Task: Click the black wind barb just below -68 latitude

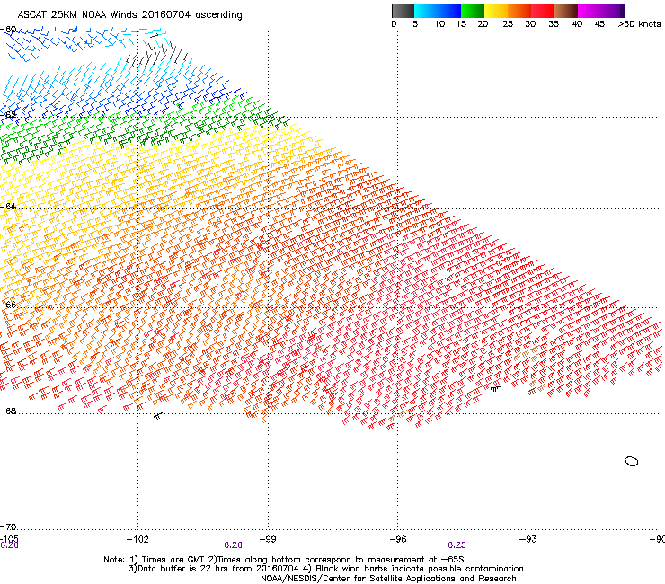Action: click(x=158, y=416)
